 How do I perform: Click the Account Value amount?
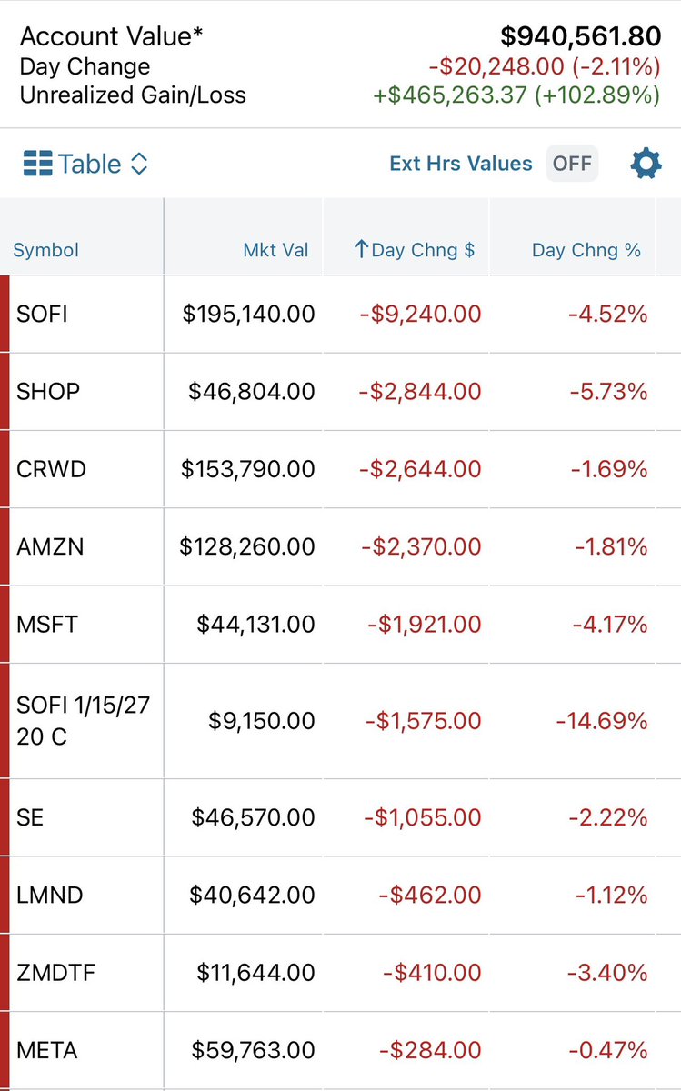click(x=581, y=36)
